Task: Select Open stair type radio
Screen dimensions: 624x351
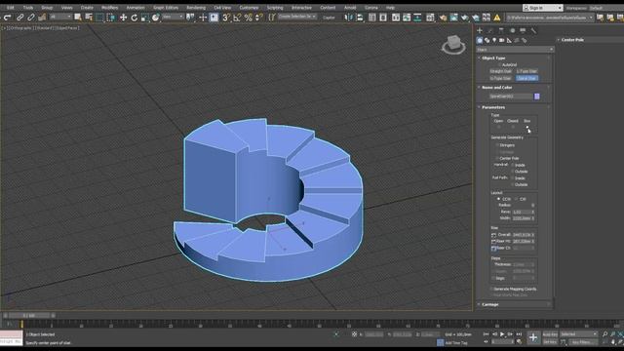Action: [x=498, y=127]
